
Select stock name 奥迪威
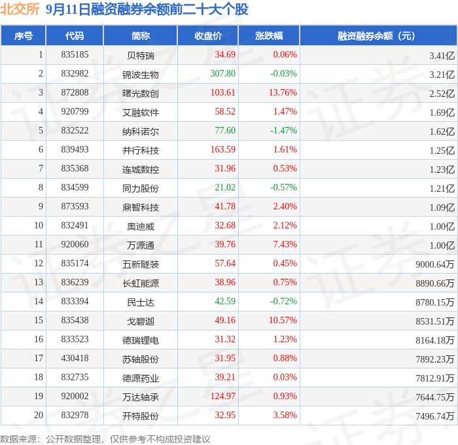coord(141,226)
